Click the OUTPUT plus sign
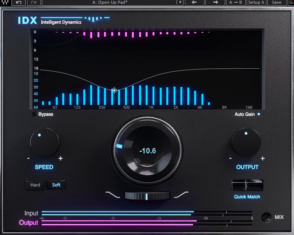 point(263,158)
